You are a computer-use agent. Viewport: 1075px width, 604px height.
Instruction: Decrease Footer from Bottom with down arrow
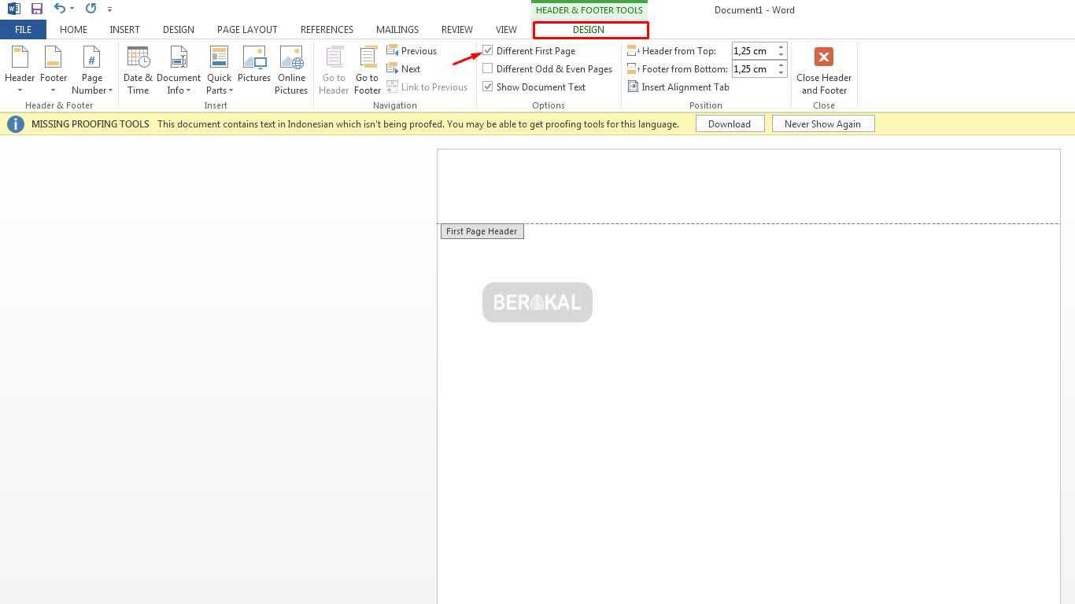point(781,73)
